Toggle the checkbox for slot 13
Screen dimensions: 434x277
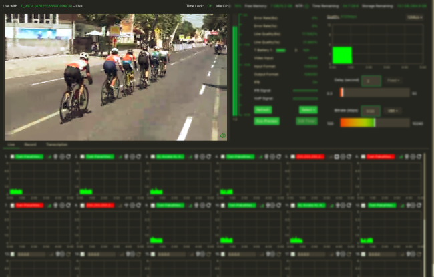point(12,254)
